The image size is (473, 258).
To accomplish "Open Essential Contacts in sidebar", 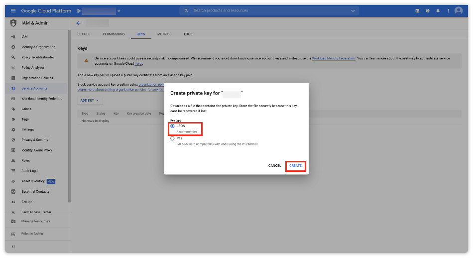I will (36, 192).
